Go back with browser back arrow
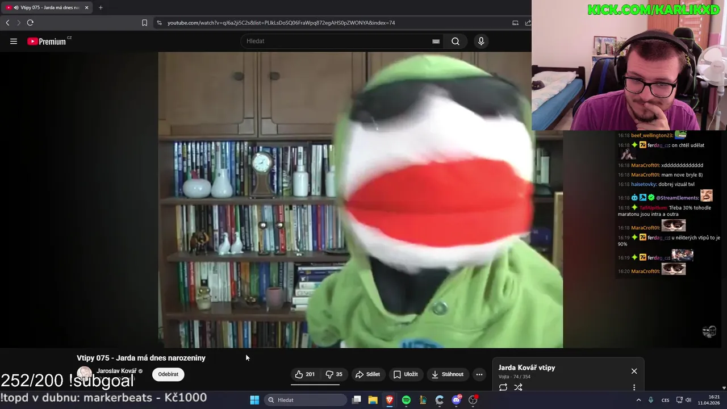727x409 pixels. pos(7,23)
